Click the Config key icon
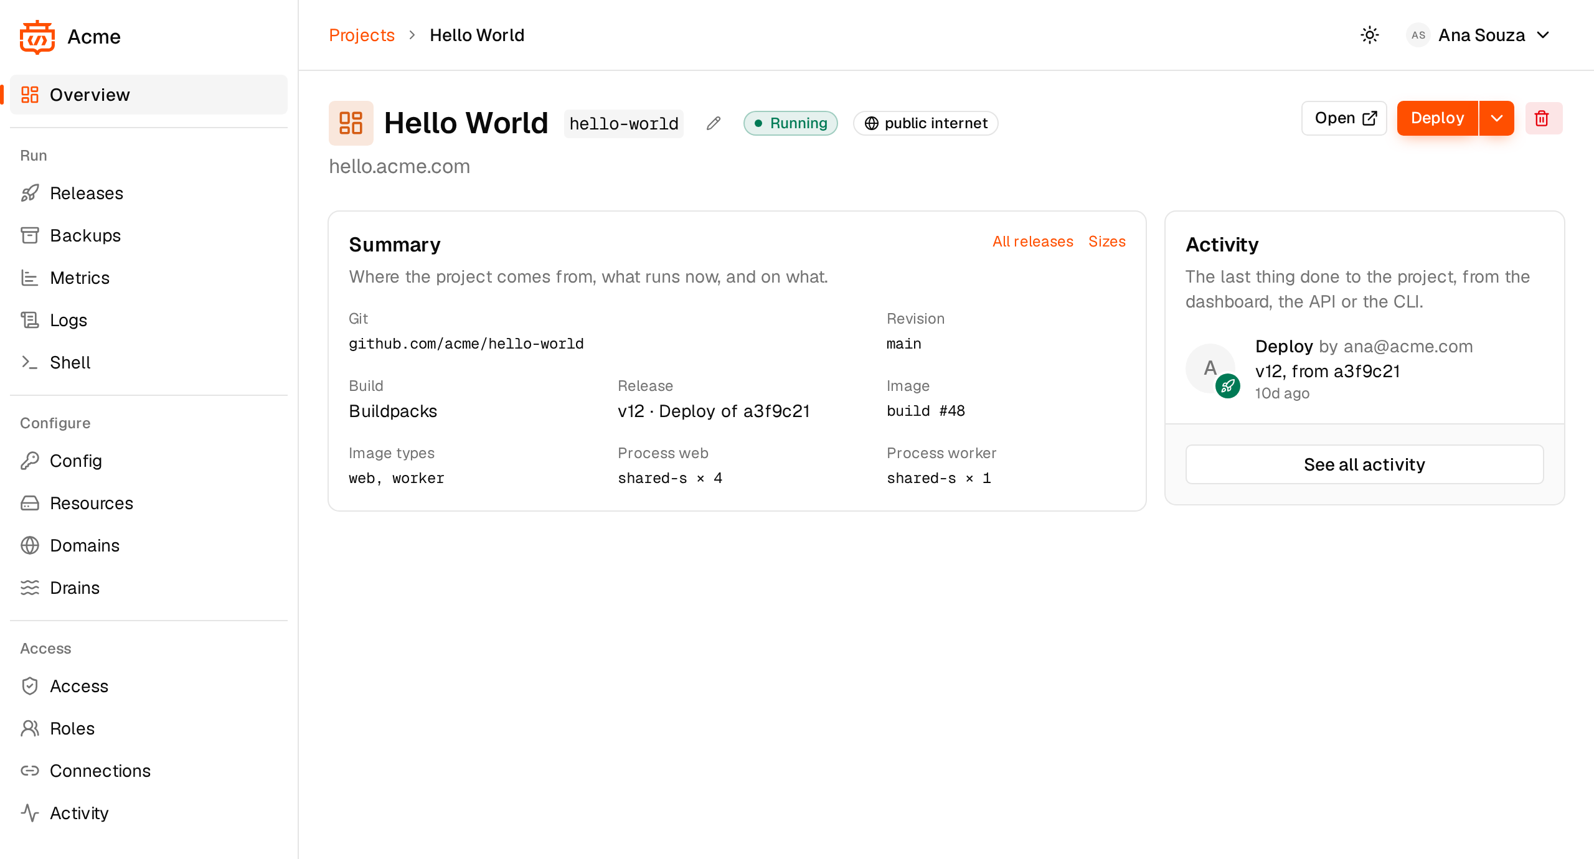Screen dimensions: 1594x859 coord(30,461)
